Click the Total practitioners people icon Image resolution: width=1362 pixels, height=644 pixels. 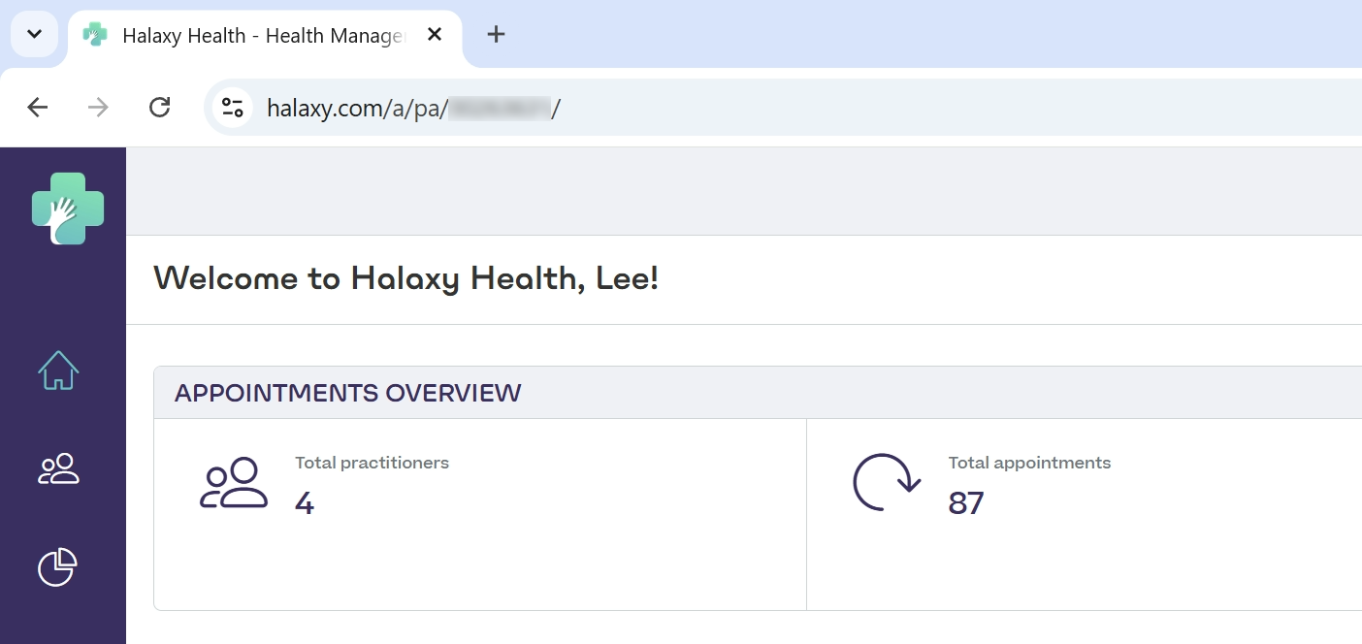click(234, 483)
